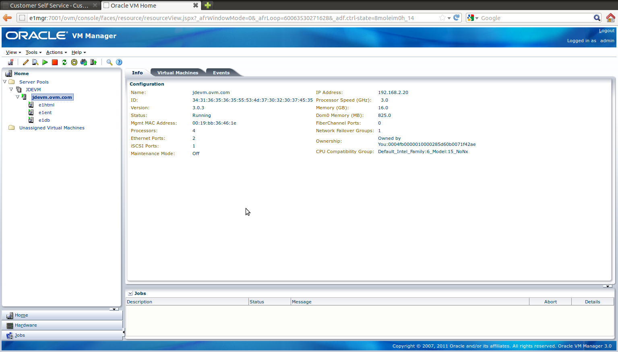Select the e1db tree item

point(44,120)
